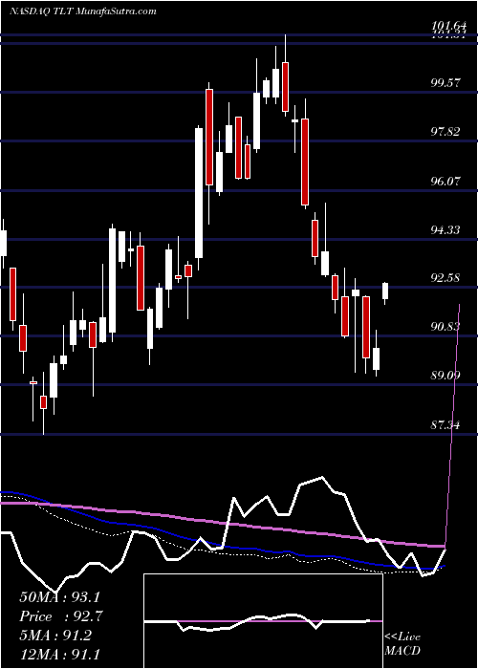Click the 89.09 price level label
The height and width of the screenshot is (669, 478).
click(x=445, y=376)
